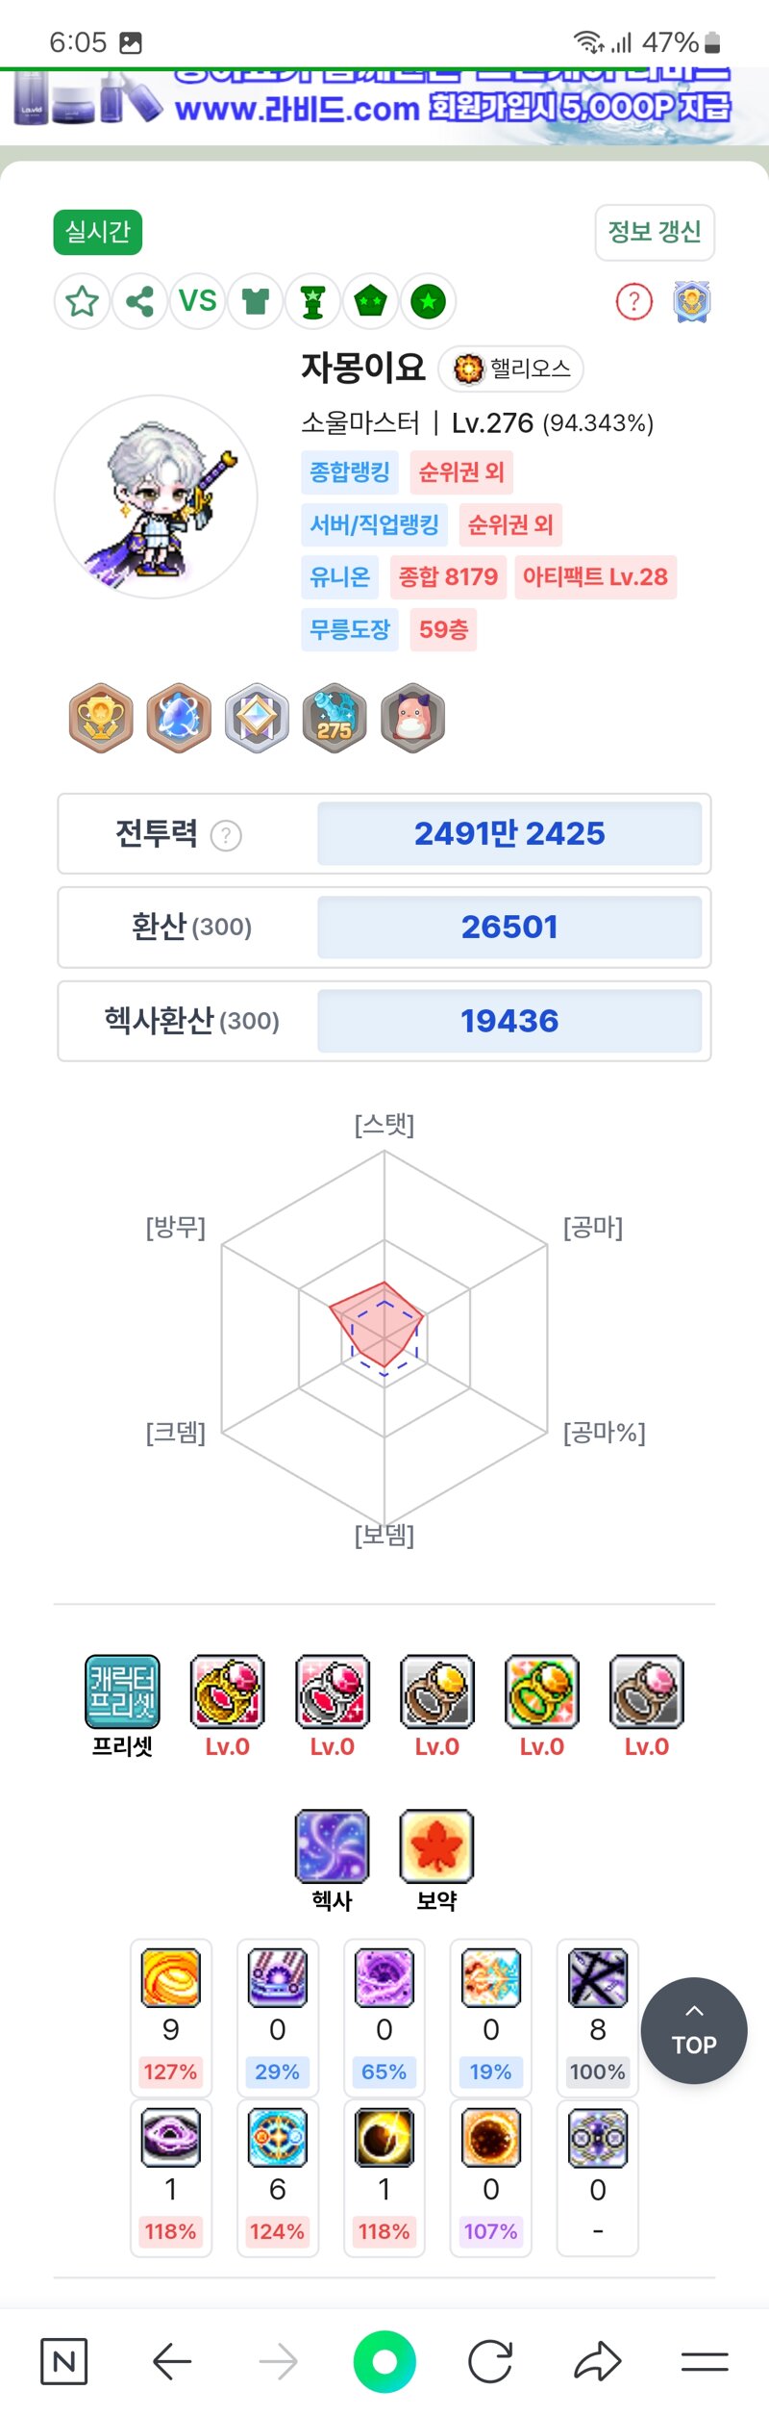Go back with browser back arrow
This screenshot has height=2415, width=769.
[x=172, y=2361]
